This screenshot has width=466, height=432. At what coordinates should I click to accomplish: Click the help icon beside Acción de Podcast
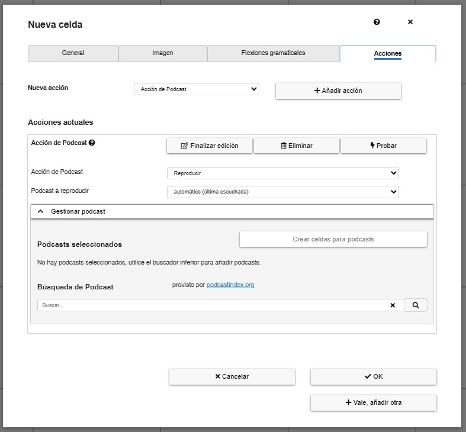(92, 143)
